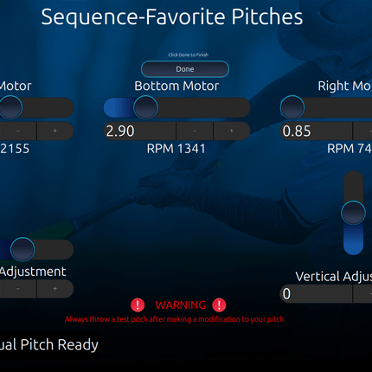Click the right red warning exclamation icon

coord(219,305)
